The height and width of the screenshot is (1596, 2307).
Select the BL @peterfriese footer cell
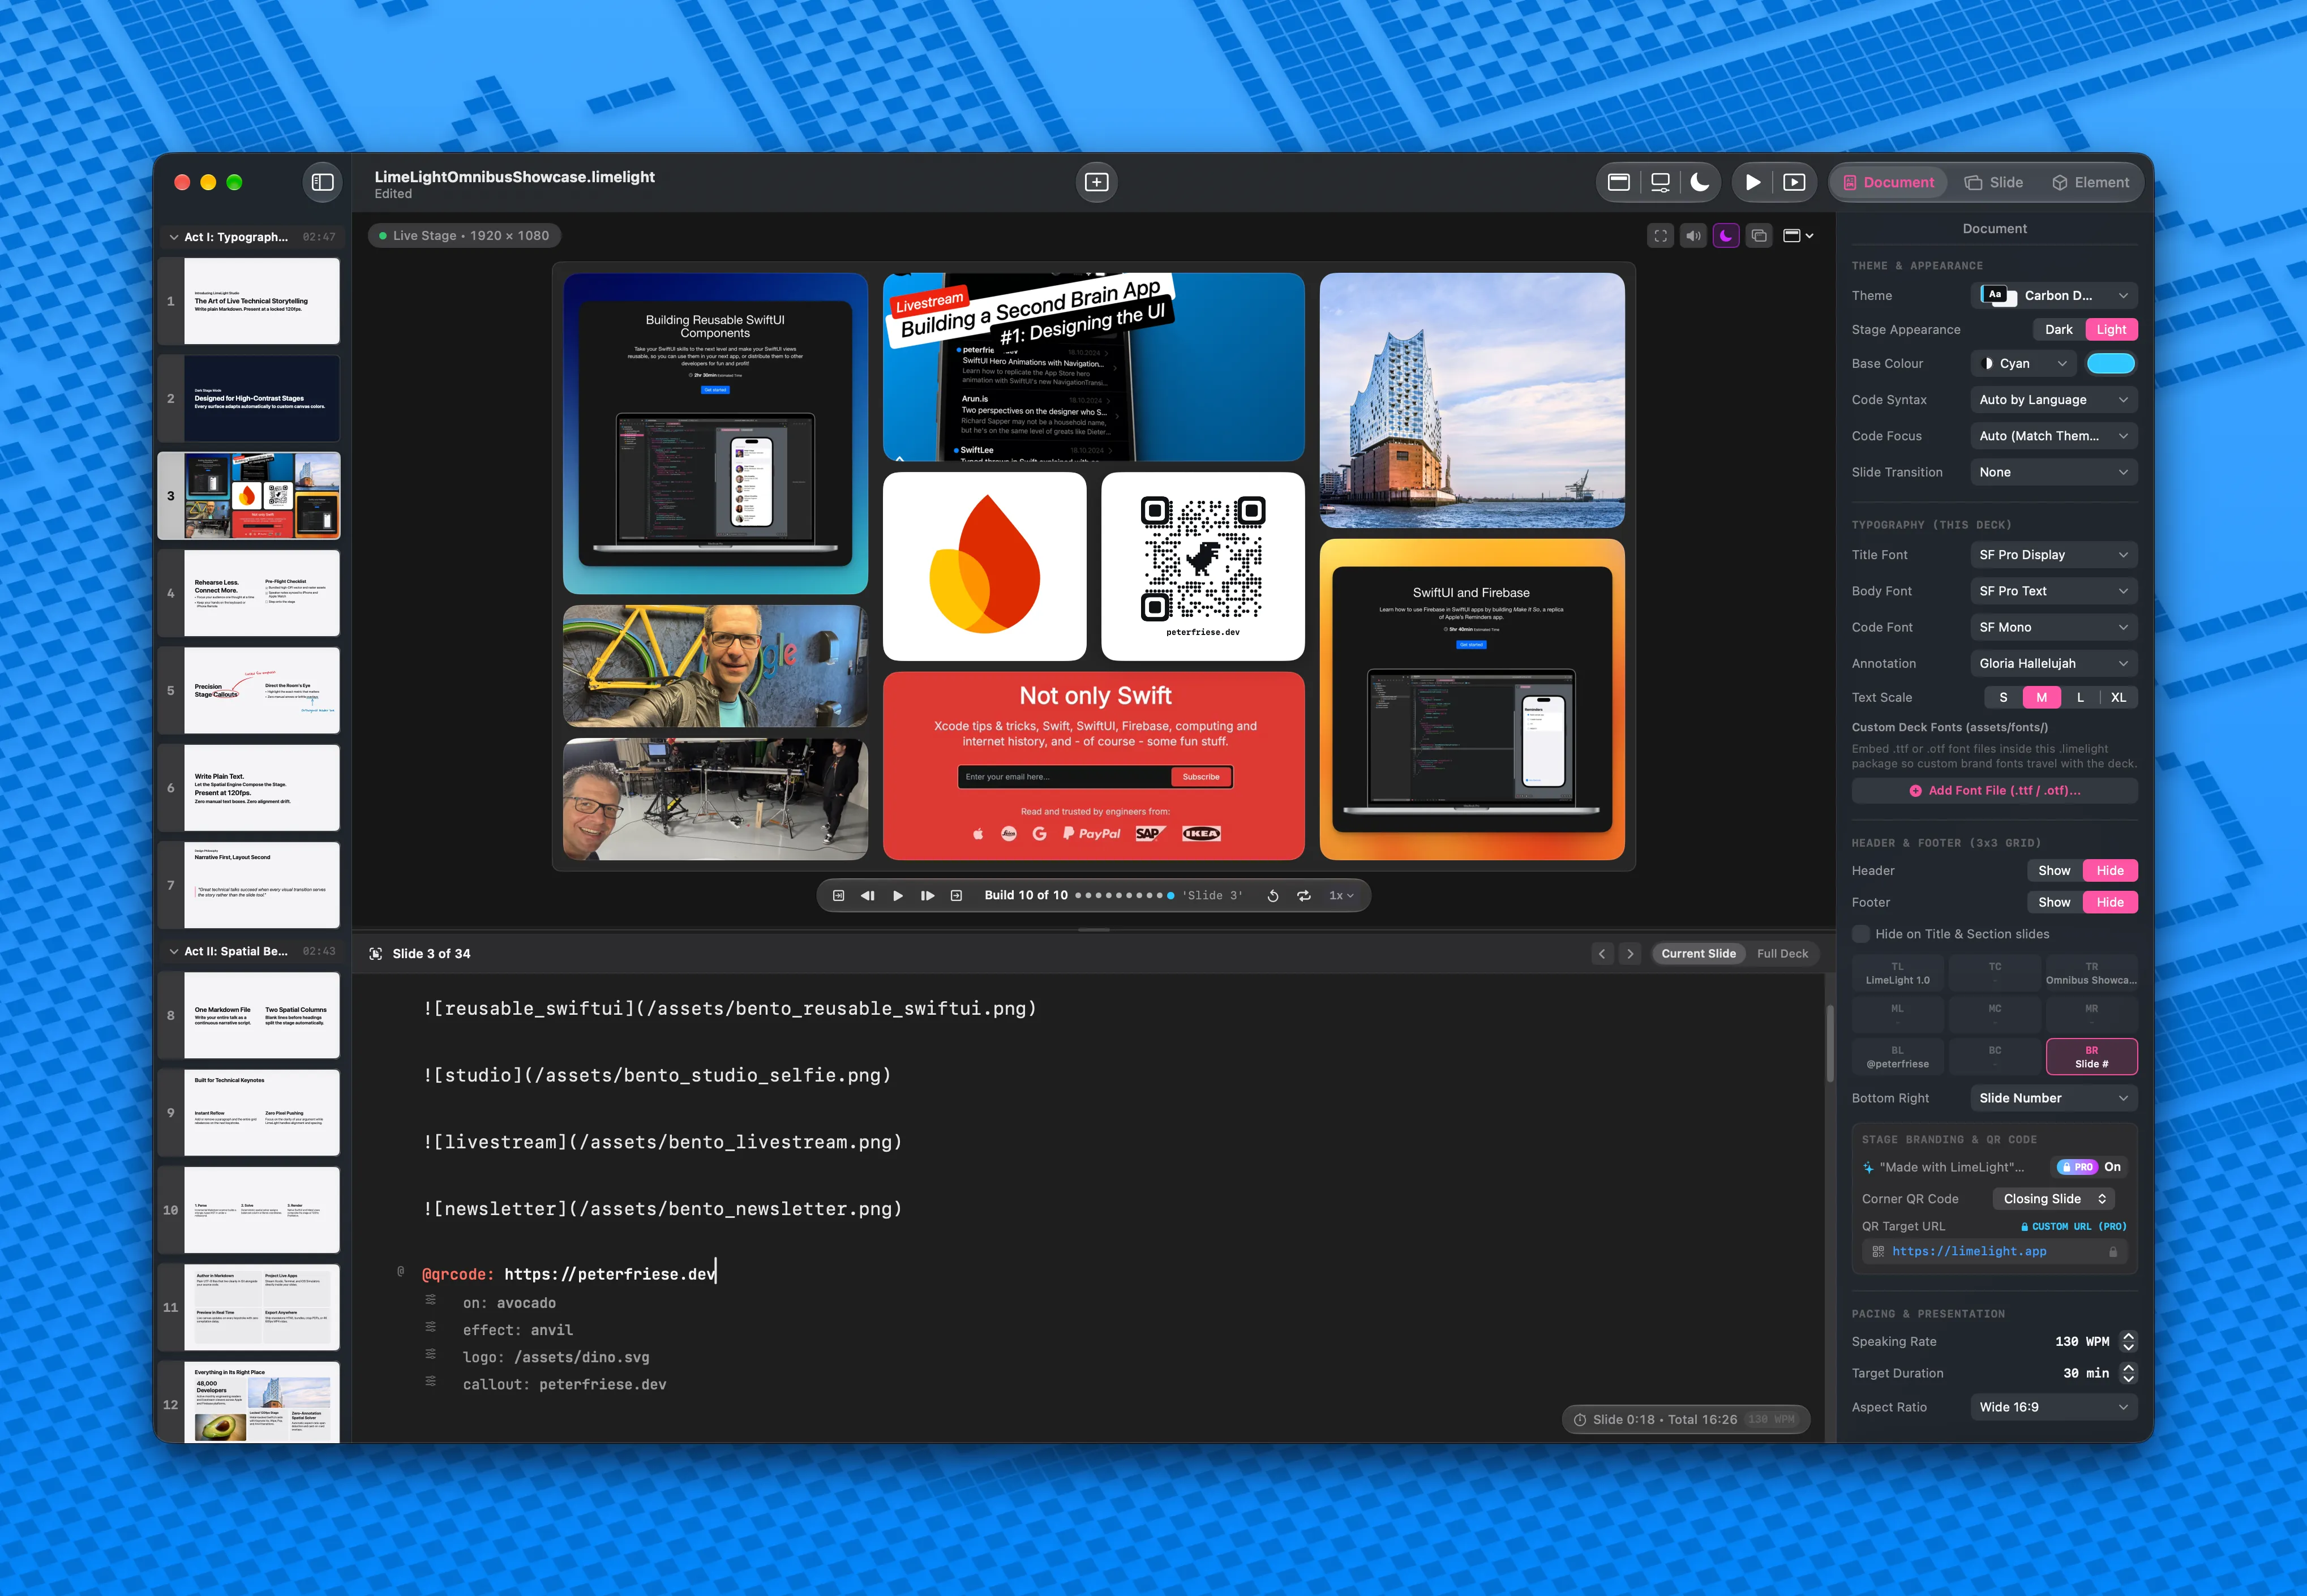point(1897,1057)
